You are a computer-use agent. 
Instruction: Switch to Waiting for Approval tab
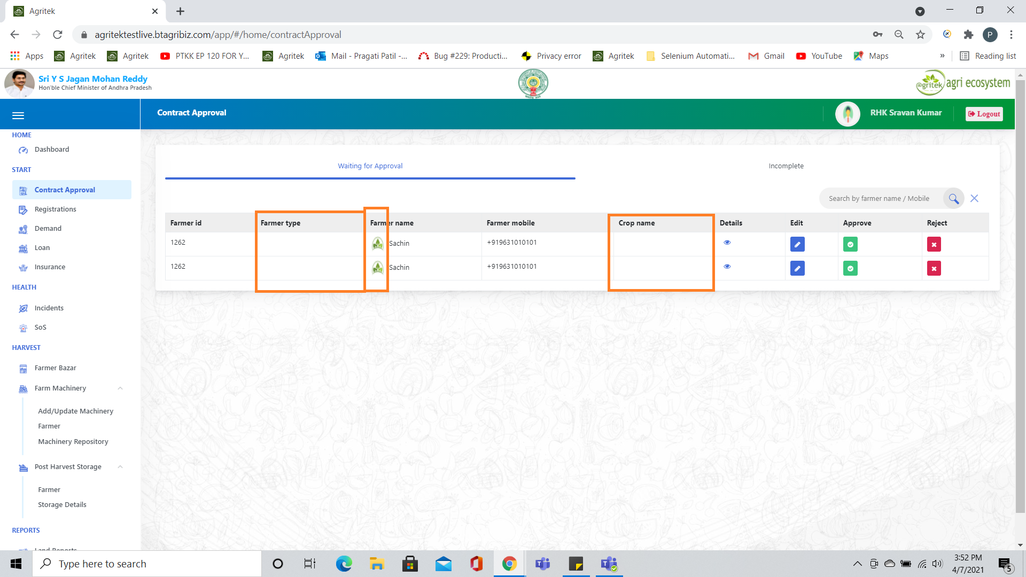(x=370, y=166)
